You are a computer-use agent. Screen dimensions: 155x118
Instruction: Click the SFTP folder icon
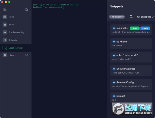tap(5, 25)
